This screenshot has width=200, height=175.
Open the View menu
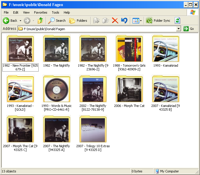click(x=26, y=12)
